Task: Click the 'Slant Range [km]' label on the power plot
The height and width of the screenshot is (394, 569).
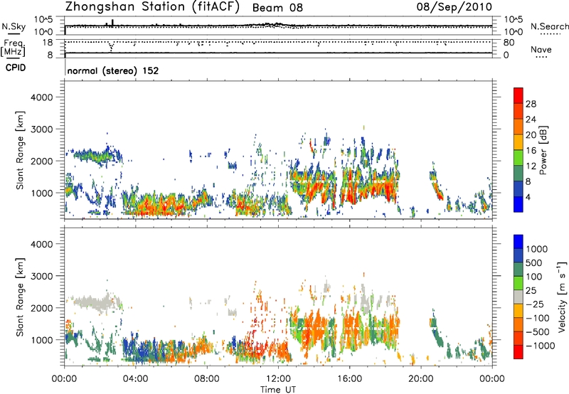Action: click(x=20, y=150)
